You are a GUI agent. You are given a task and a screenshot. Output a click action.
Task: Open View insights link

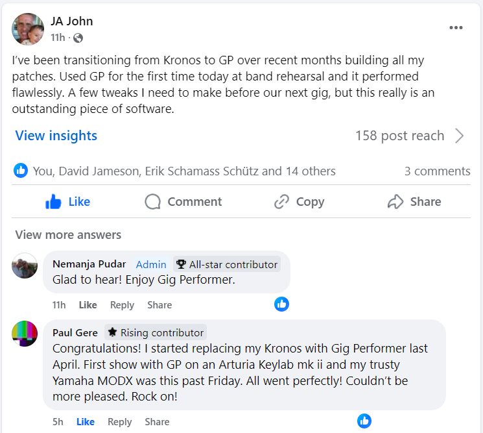pyautogui.click(x=56, y=136)
